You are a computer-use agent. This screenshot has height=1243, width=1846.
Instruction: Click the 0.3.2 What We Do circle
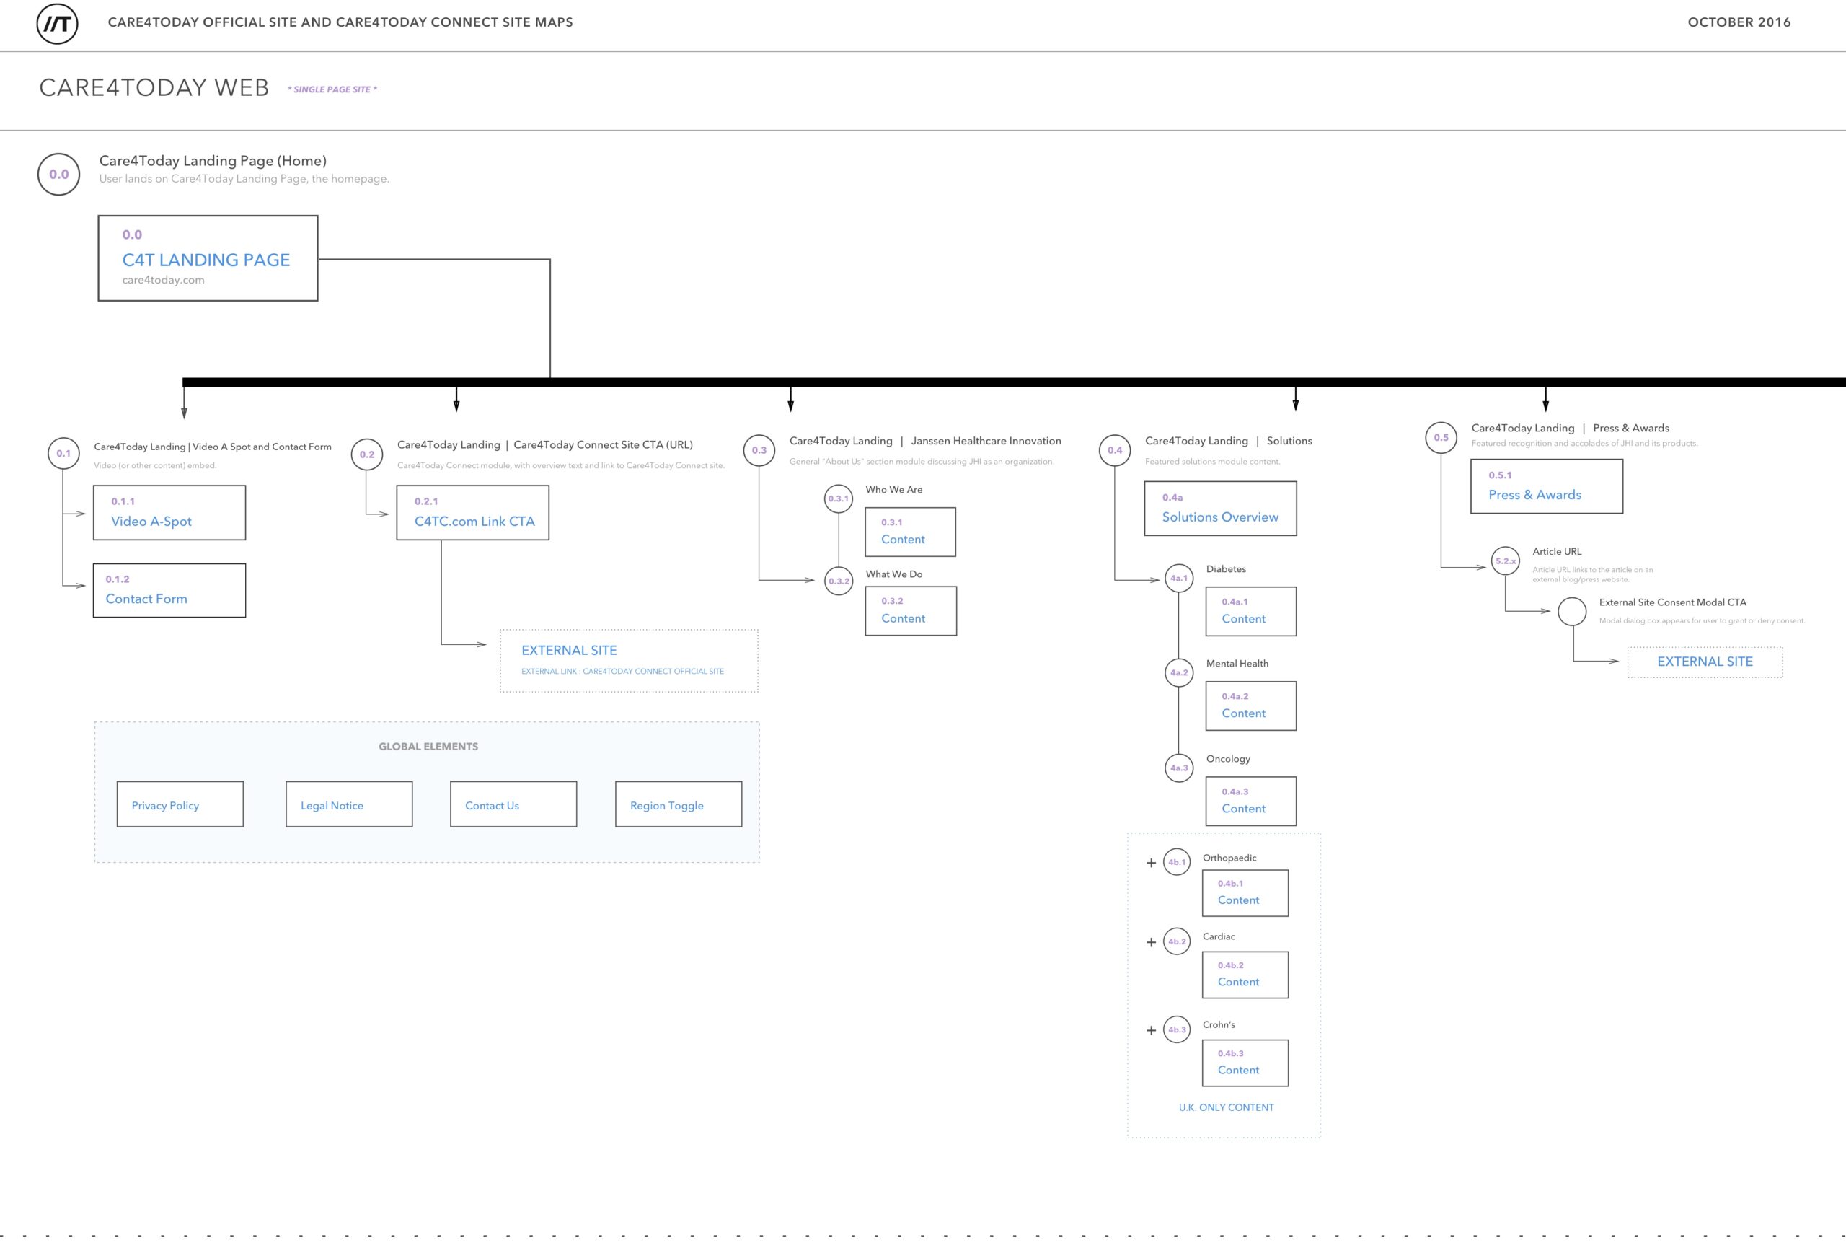tap(838, 581)
